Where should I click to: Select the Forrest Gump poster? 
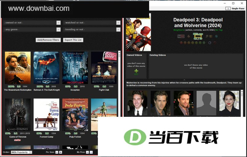click(47, 115)
